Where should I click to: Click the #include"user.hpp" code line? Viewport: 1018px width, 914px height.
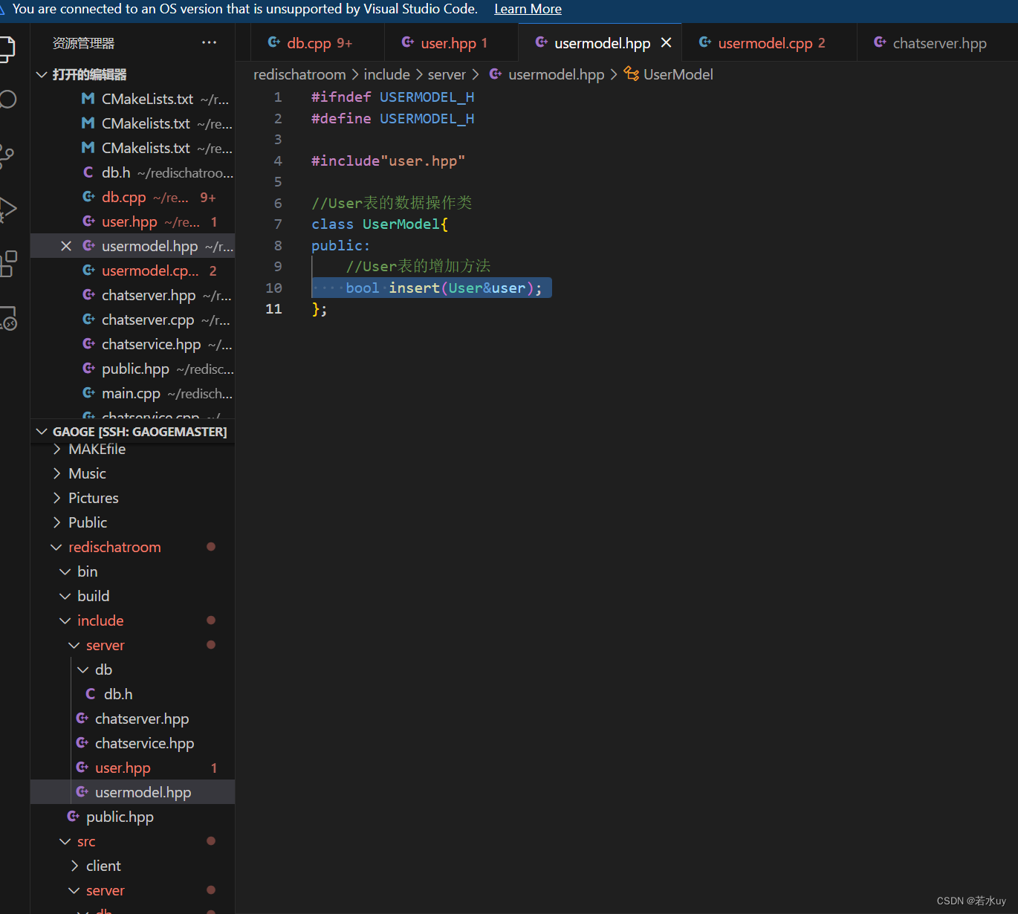coord(388,161)
